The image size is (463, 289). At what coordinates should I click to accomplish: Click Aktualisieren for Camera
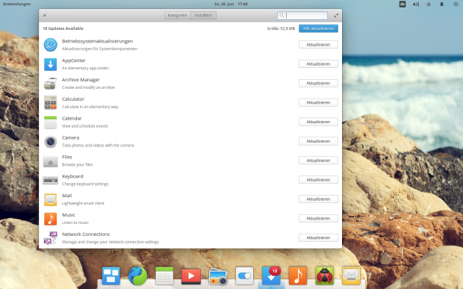pyautogui.click(x=318, y=141)
